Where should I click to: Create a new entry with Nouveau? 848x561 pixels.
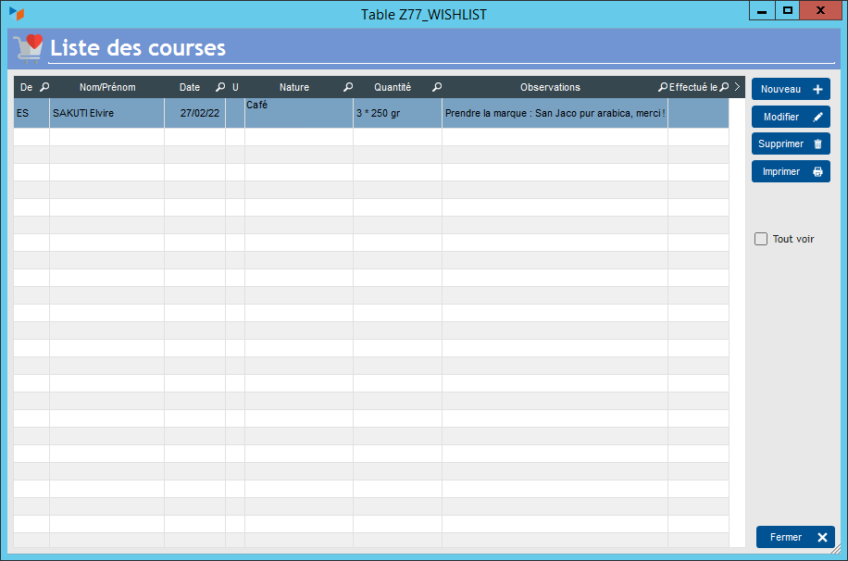[791, 89]
